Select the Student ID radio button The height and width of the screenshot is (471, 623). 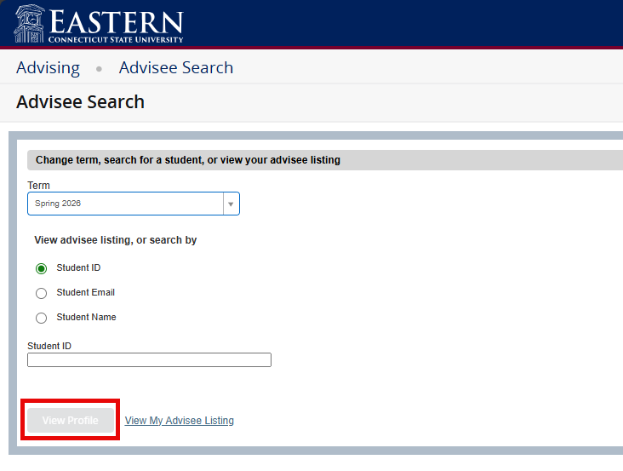coord(41,268)
